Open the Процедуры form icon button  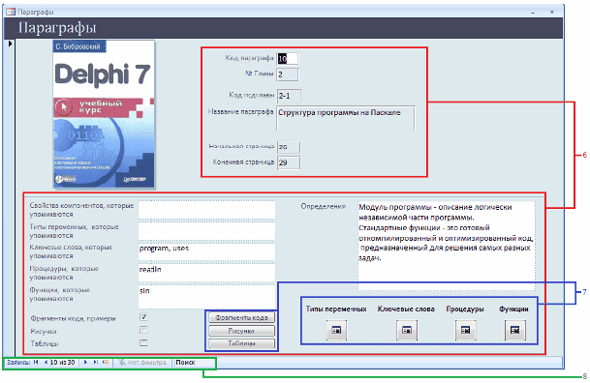point(465,330)
